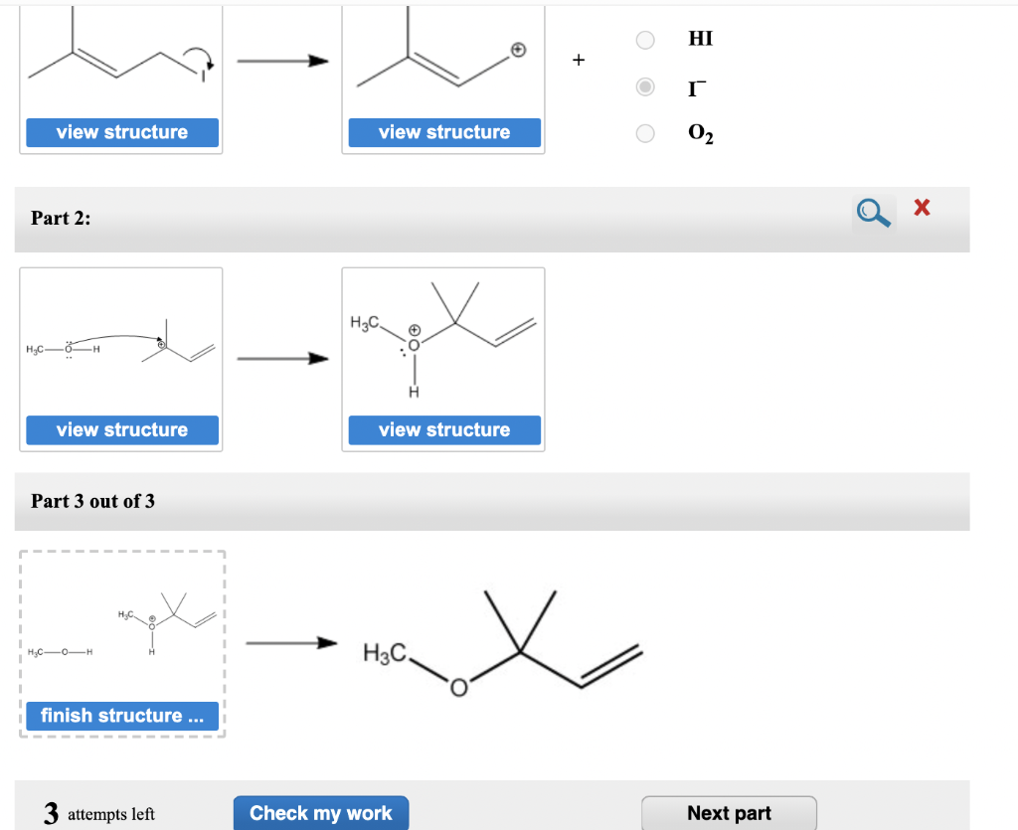Select the I⁻ reagent radio button
Screen dimensions: 1018x830
645,87
